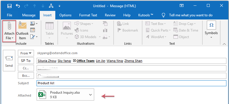Click inside the Cc recipients field
229x104 pixels.
click(131, 68)
